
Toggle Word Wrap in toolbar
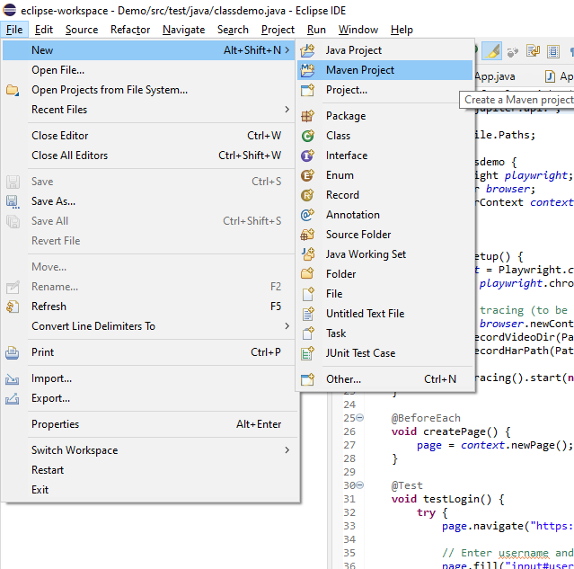tap(533, 51)
